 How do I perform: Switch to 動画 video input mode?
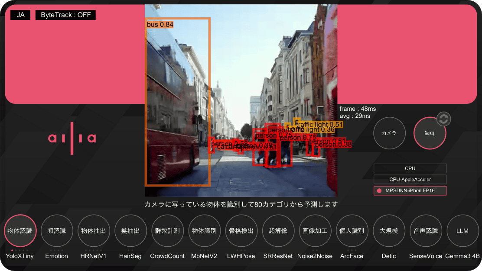click(x=430, y=133)
